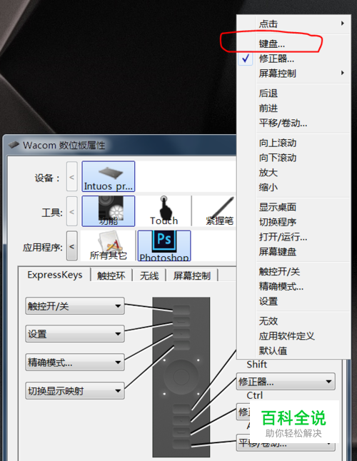Choose 设置 from the popup menu
Image resolution: width=357 pixels, height=461 pixels.
click(293, 301)
